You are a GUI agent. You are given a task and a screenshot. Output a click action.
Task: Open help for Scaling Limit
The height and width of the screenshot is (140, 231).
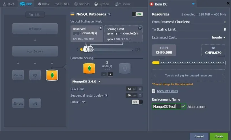pyautogui.click(x=140, y=28)
